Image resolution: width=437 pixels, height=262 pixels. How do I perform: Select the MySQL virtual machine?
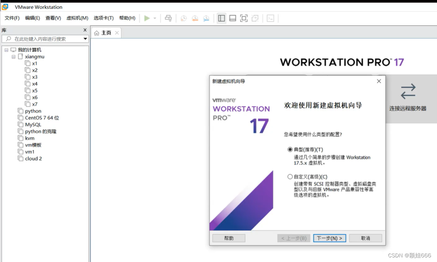[33, 125]
